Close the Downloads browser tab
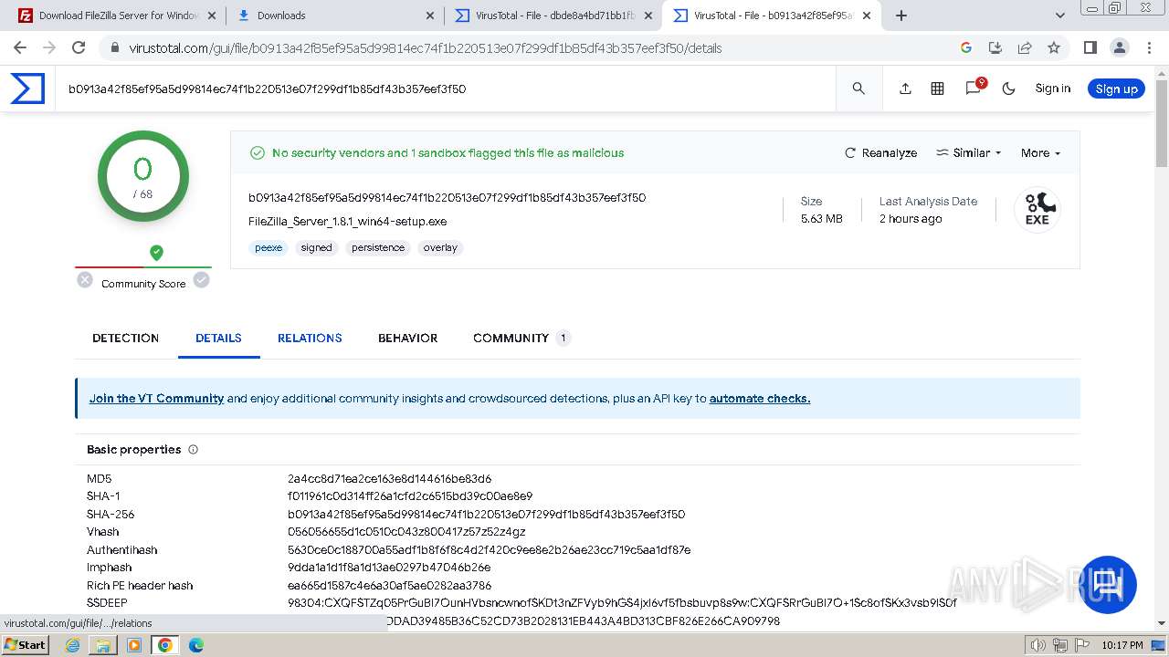Viewport: 1169px width, 657px height. [x=430, y=16]
